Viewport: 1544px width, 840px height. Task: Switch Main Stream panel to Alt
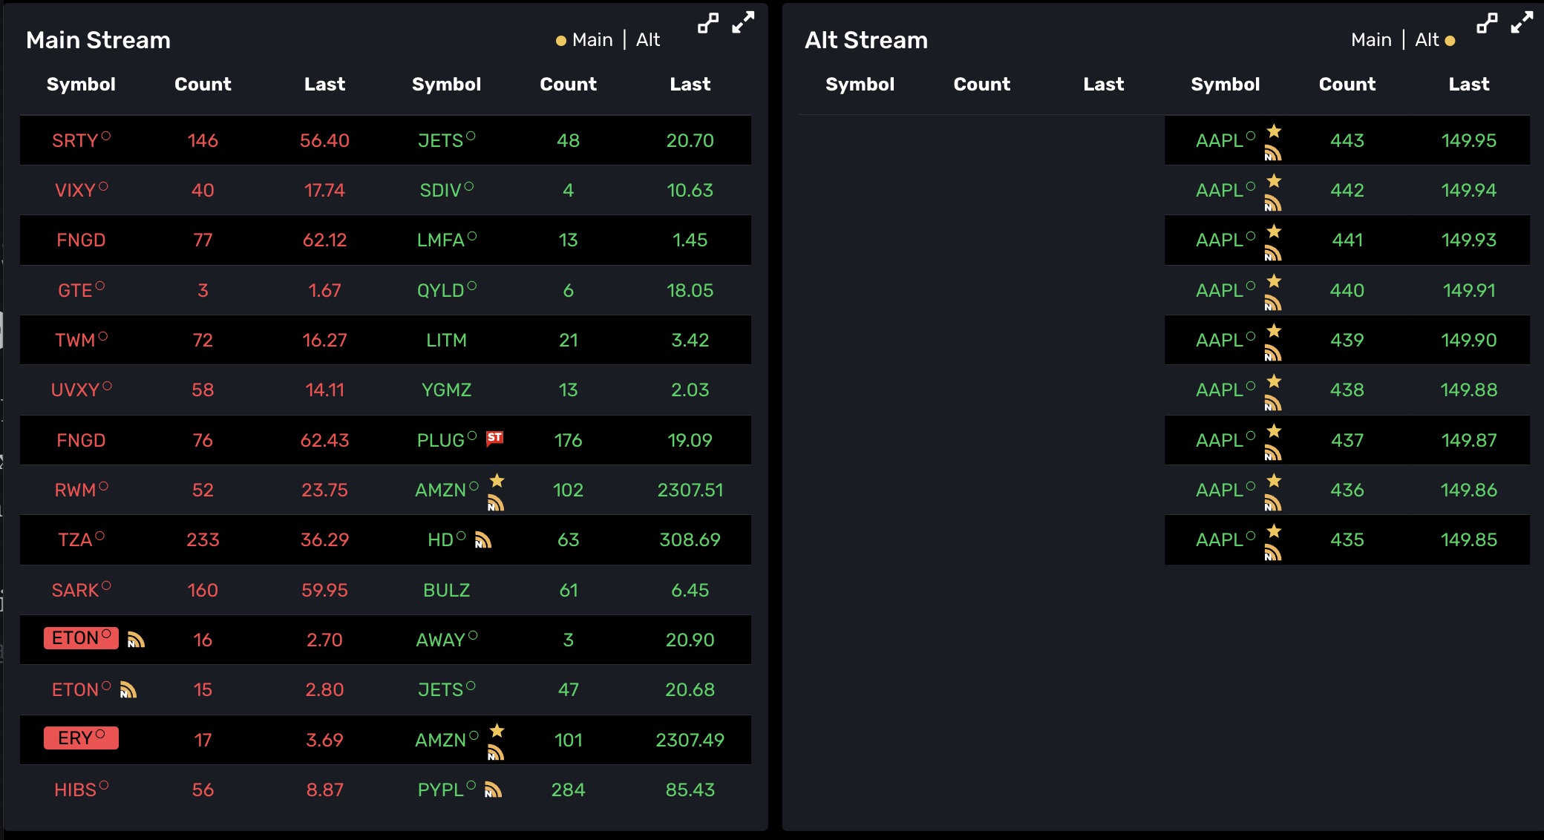click(x=648, y=40)
